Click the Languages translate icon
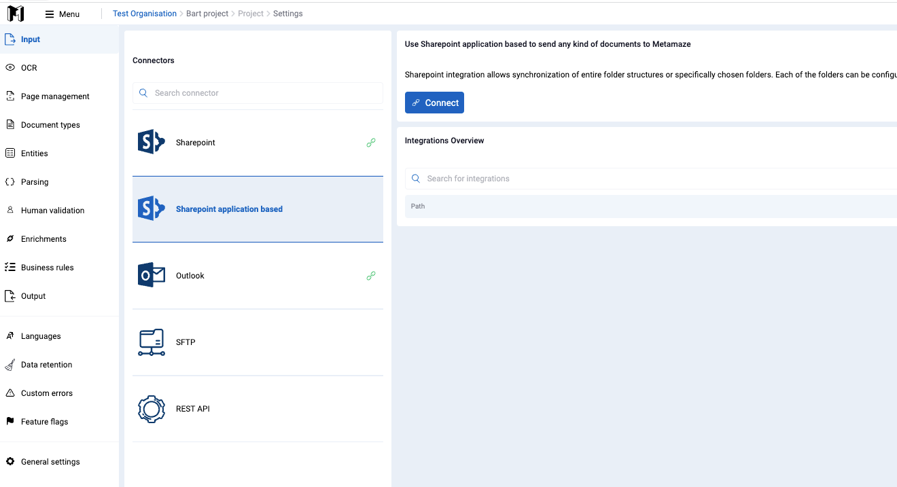The height and width of the screenshot is (487, 897). click(10, 336)
